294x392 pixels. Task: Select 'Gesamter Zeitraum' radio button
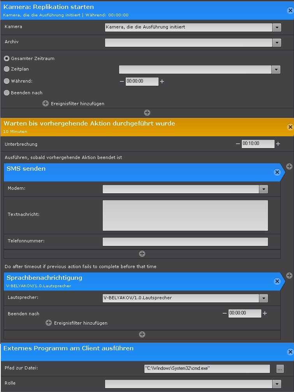click(7, 58)
